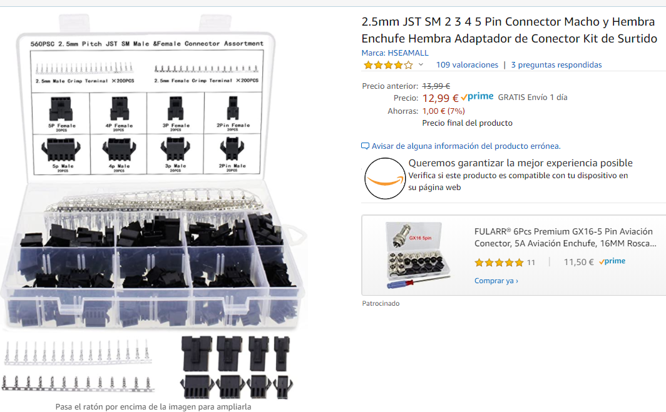Visit the HSEAMALL brand link

point(407,53)
